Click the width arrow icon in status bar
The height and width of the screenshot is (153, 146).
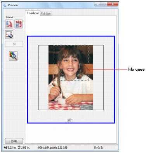pyautogui.click(x=5, y=148)
